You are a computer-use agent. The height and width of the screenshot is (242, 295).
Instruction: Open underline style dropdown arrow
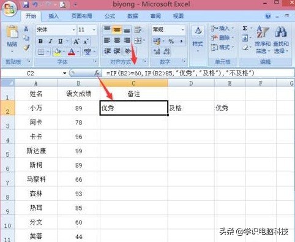(67, 42)
